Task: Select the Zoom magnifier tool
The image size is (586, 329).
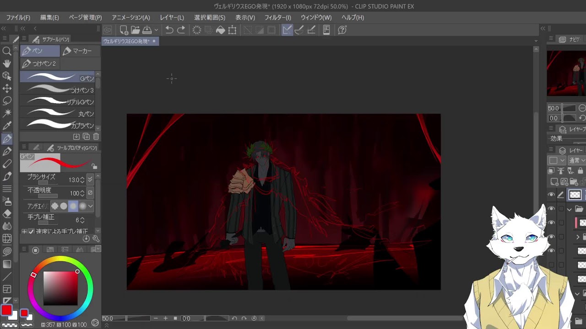Action: tap(7, 51)
